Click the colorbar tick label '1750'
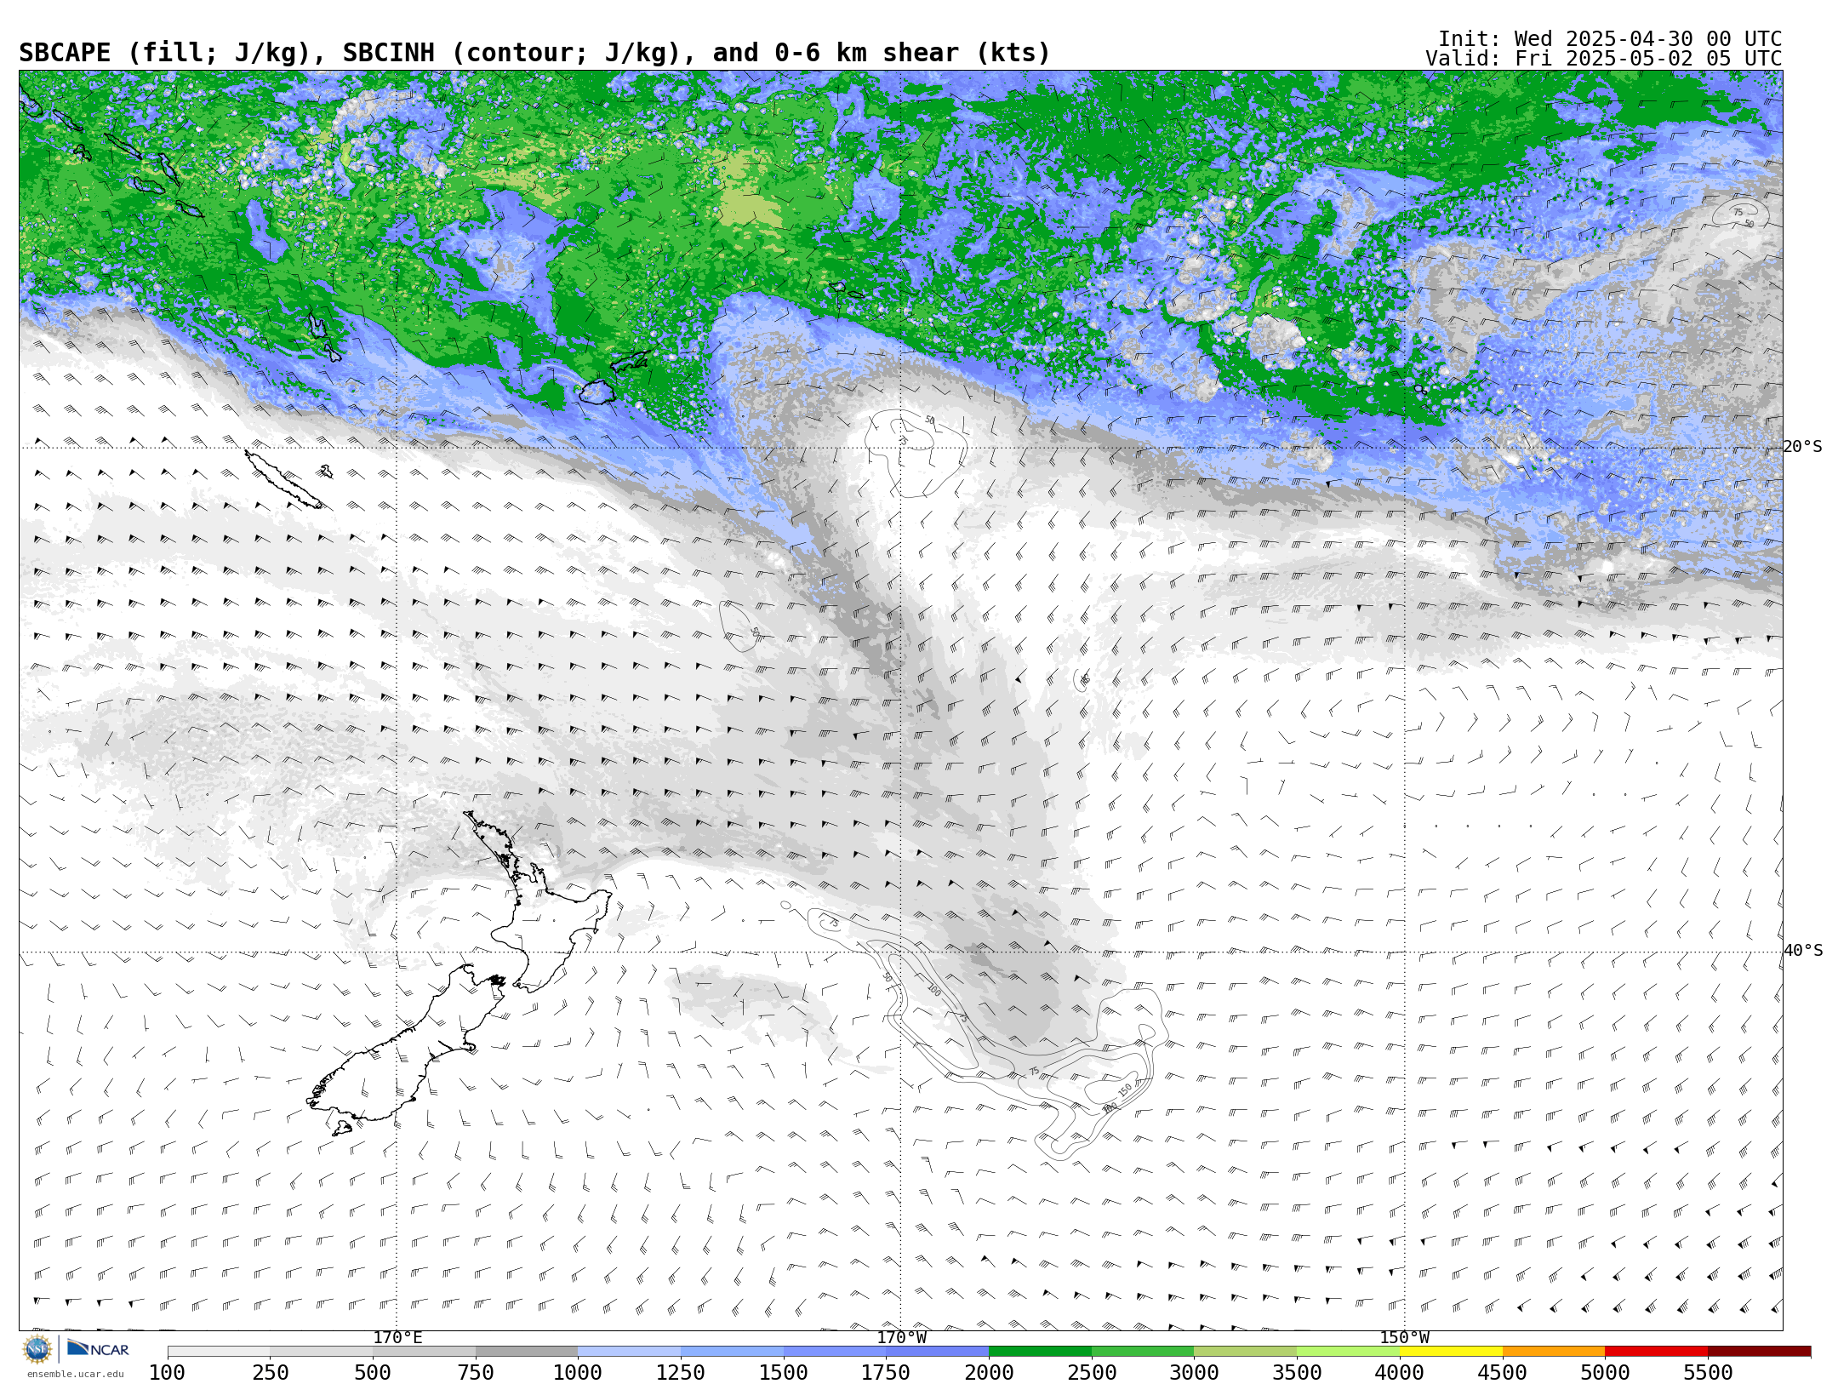The image size is (1838, 1384). click(886, 1373)
